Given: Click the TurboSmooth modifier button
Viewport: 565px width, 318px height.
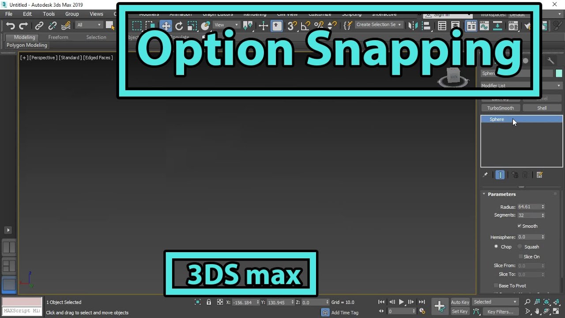Looking at the screenshot, I should click(x=501, y=108).
